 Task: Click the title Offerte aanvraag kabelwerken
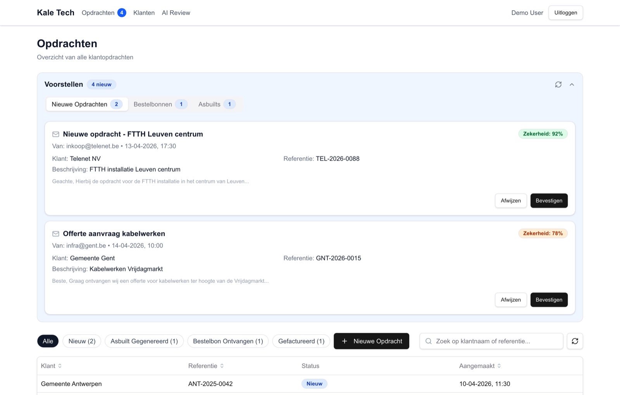point(114,234)
